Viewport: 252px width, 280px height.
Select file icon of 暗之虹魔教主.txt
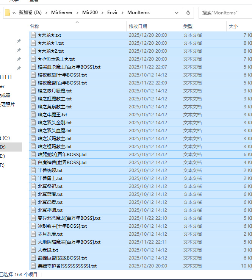click(33, 99)
